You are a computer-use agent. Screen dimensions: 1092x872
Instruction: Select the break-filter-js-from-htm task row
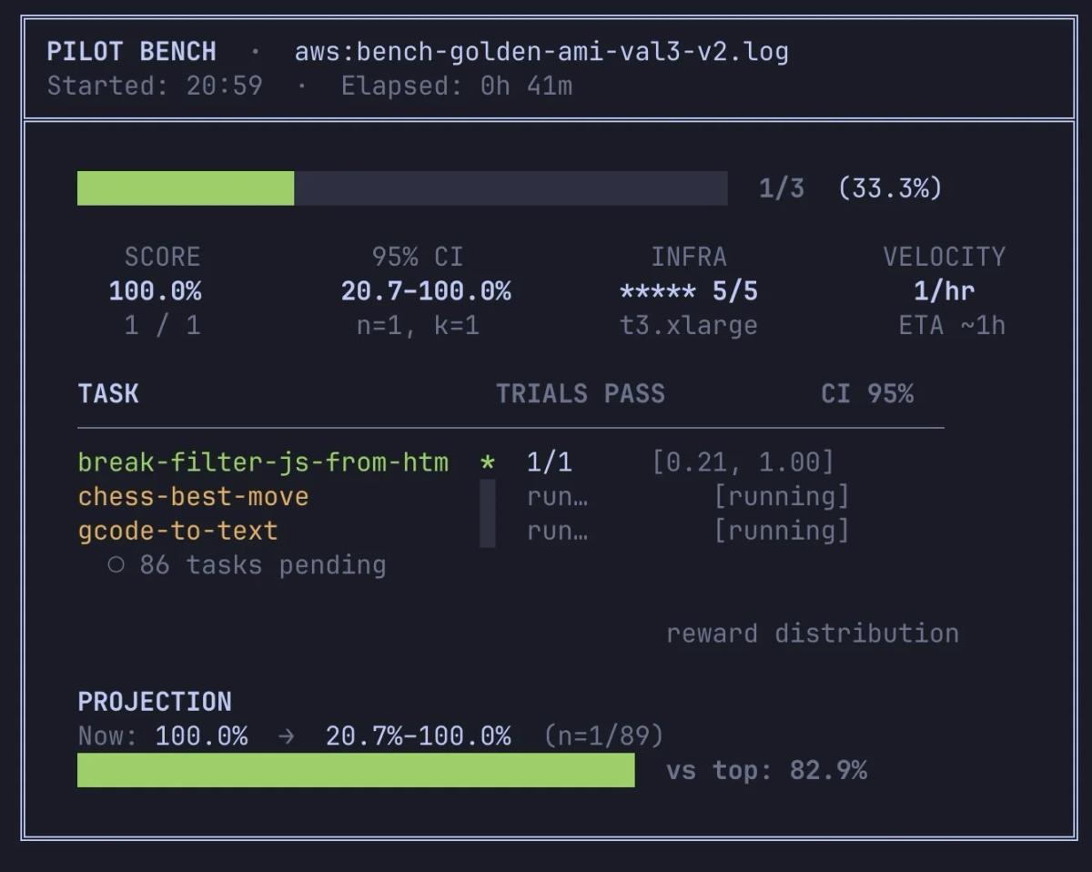[263, 462]
